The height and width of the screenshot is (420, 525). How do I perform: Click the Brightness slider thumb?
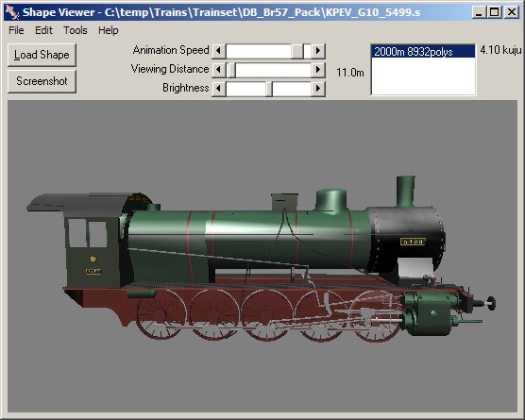tap(269, 89)
